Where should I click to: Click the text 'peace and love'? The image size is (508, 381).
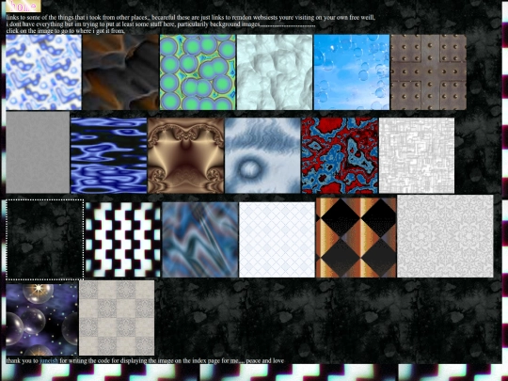264,360
